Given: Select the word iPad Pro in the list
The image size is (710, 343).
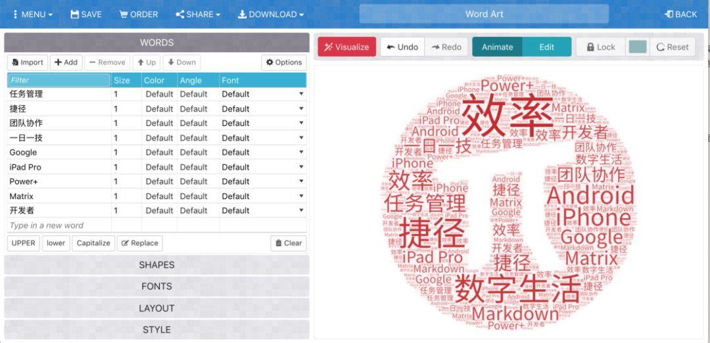Looking at the screenshot, I should 26,167.
